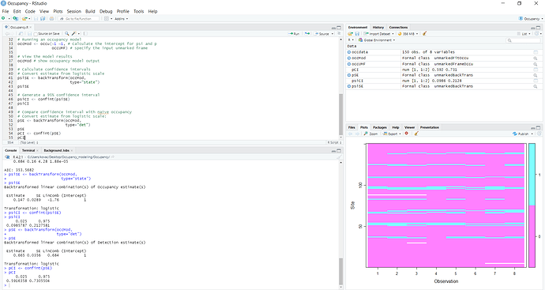Click the Zoom button in Plots pane
545x290 pixels.
pyautogui.click(x=370, y=134)
